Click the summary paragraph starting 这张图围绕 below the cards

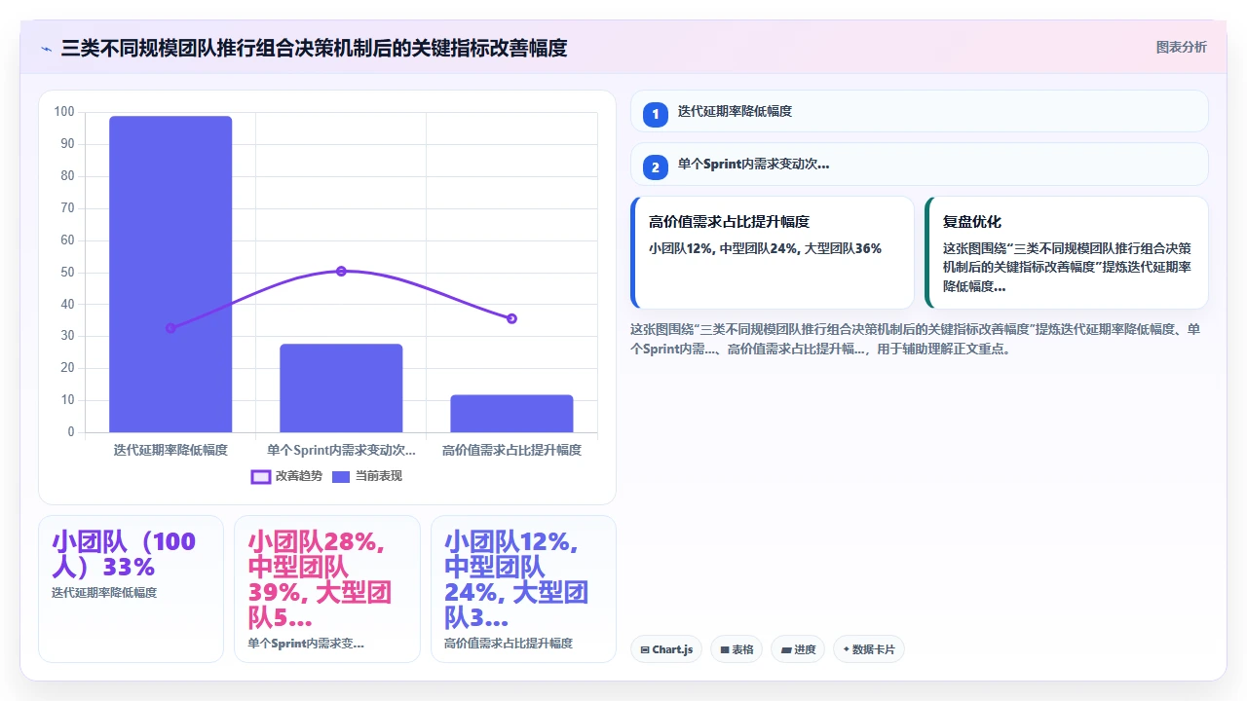coord(916,339)
